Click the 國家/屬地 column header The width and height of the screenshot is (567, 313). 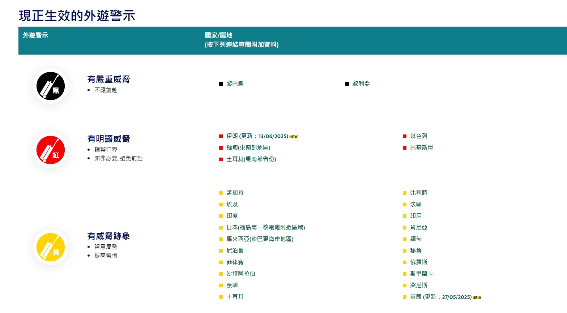pos(218,35)
